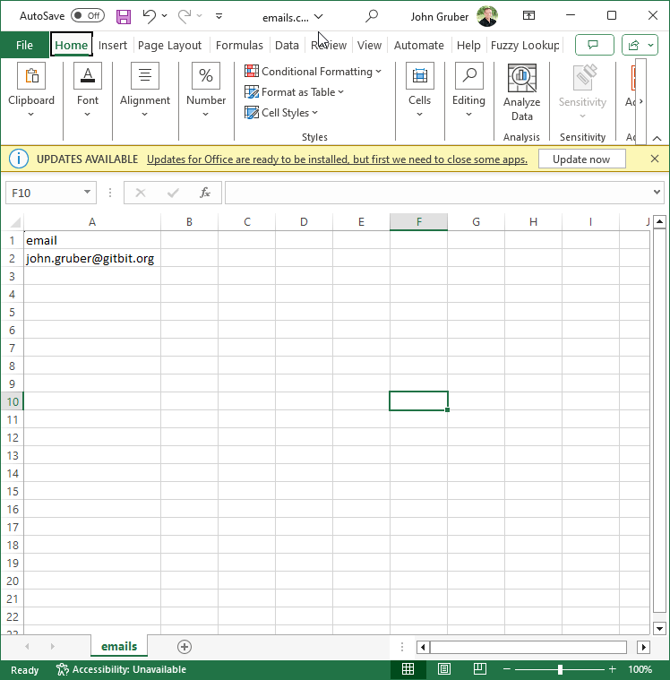Toggle AutoSave switch
This screenshot has width=670, height=680.
88,16
